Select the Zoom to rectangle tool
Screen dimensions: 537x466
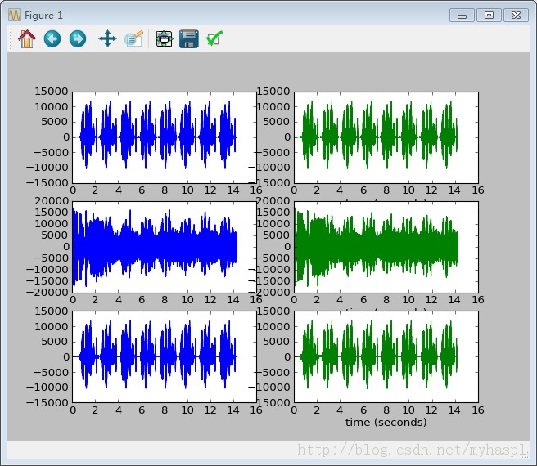[x=134, y=38]
